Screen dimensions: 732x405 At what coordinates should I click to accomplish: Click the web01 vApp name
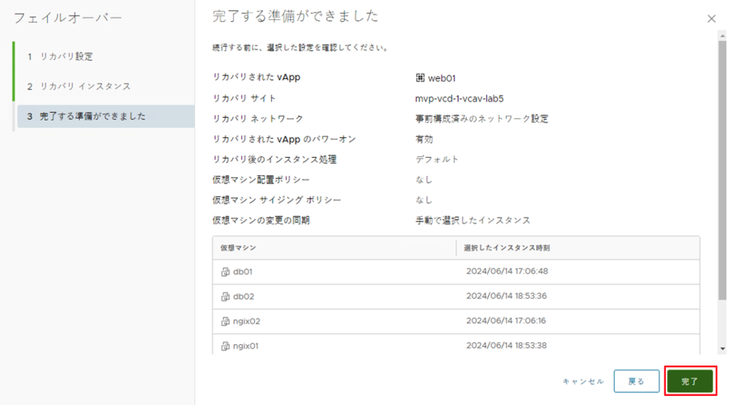[441, 78]
